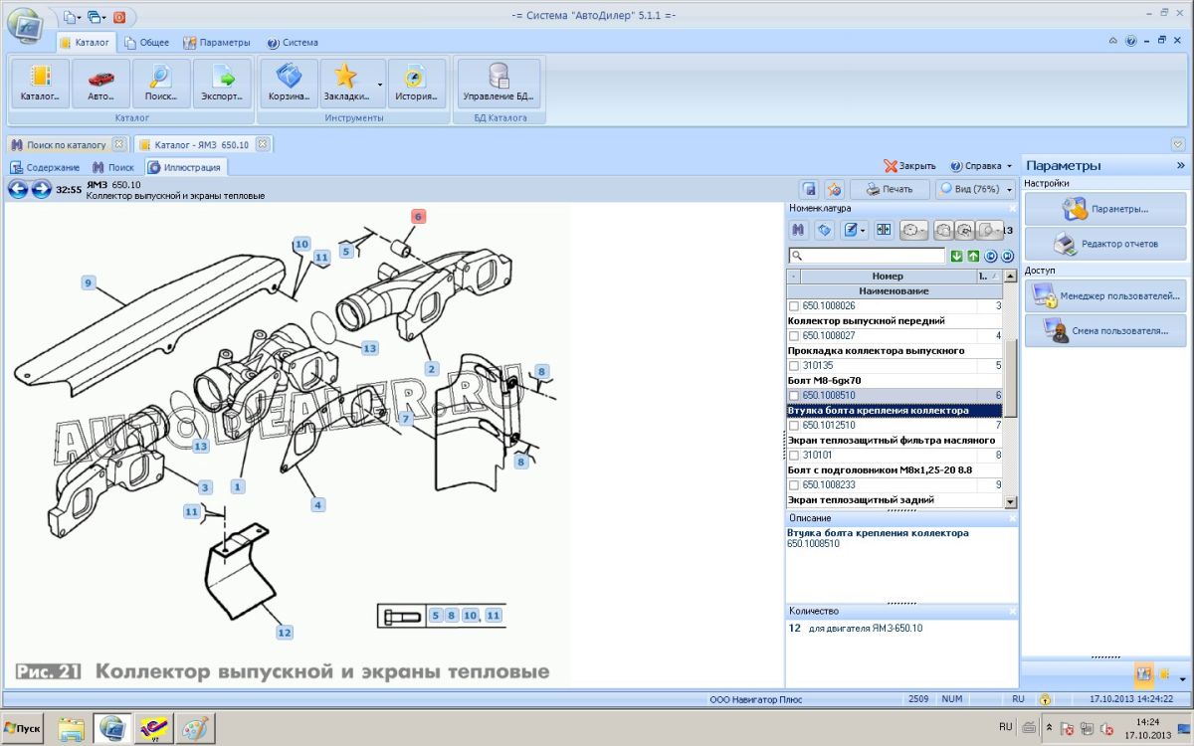Open the Каталог ribbon button
The height and width of the screenshot is (746, 1194).
coord(41,84)
